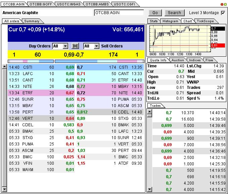Select the Histogram tab
Viewport: 228px width, 194px height.
coord(170,21)
